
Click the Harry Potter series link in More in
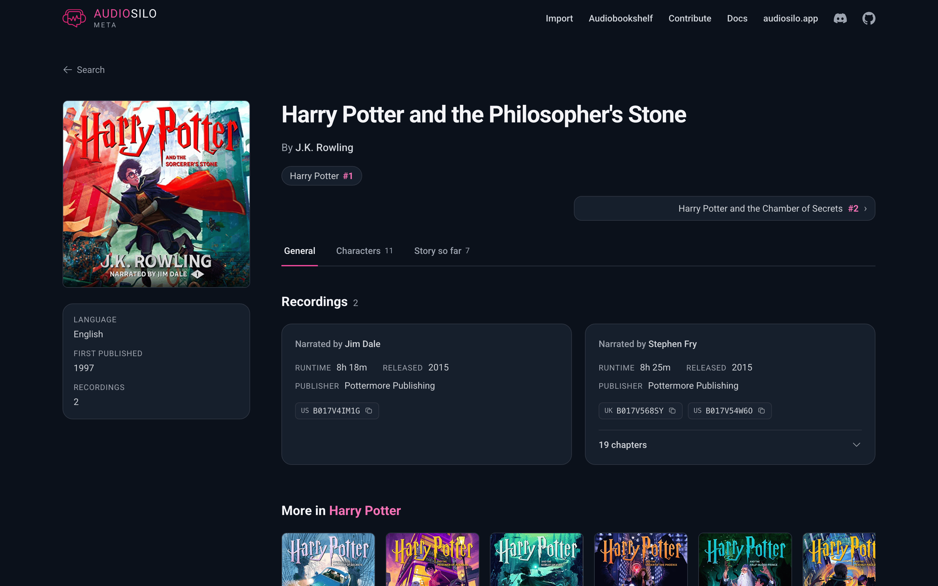tap(365, 510)
